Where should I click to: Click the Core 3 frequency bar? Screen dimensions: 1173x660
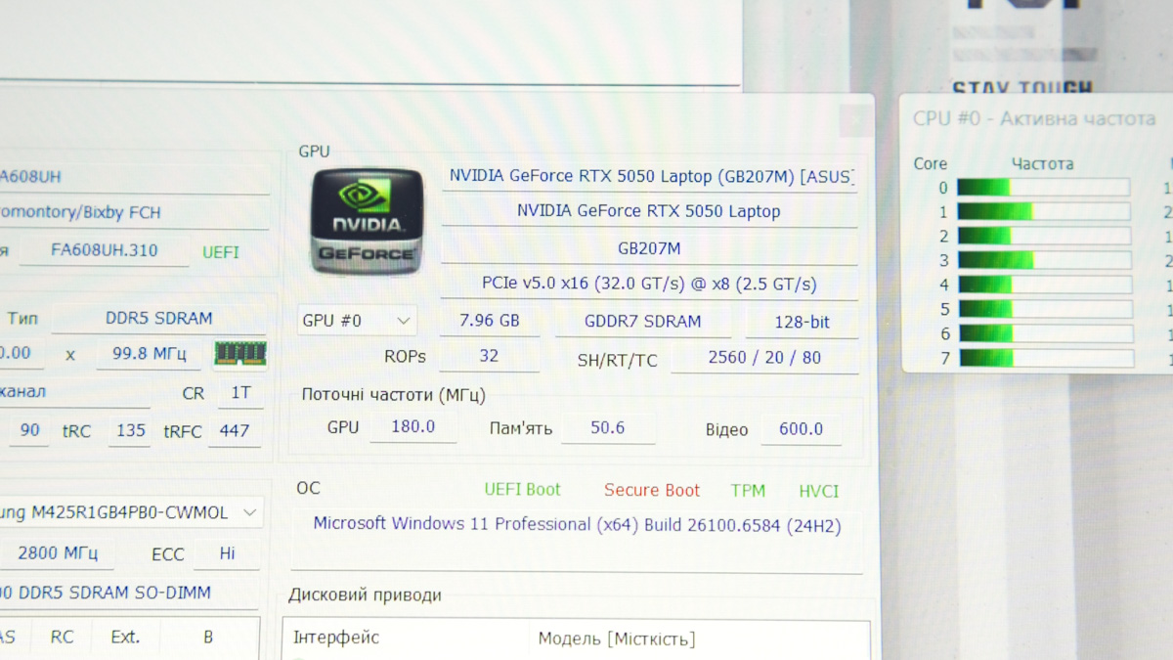(1044, 260)
